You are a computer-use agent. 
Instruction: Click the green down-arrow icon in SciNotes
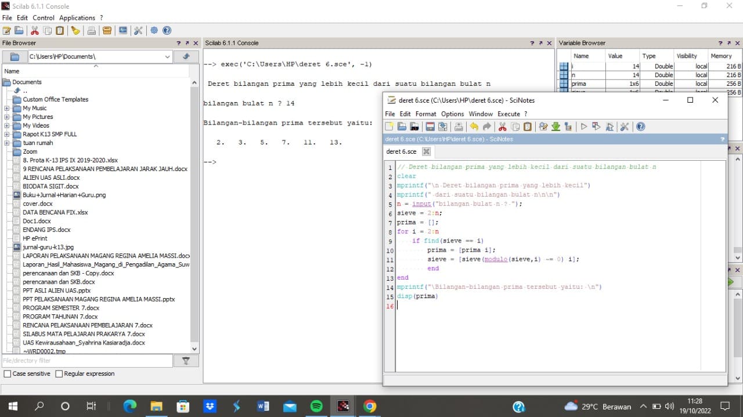pyautogui.click(x=556, y=126)
